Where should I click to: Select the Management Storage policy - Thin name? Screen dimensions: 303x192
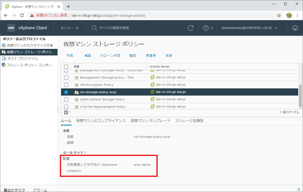[x=107, y=78]
